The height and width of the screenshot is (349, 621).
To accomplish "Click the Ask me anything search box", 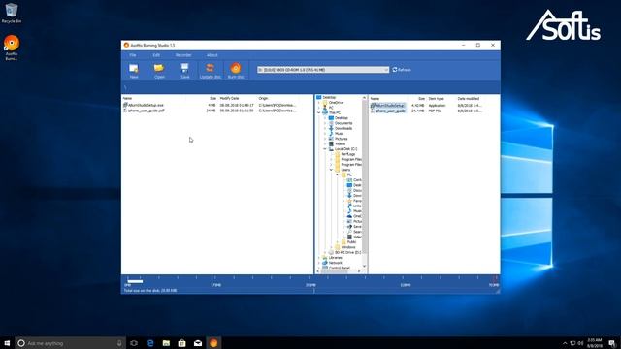I will [x=71, y=343].
